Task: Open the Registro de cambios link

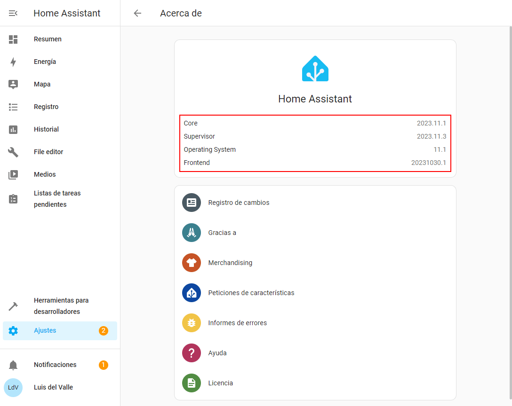Action: coord(239,203)
